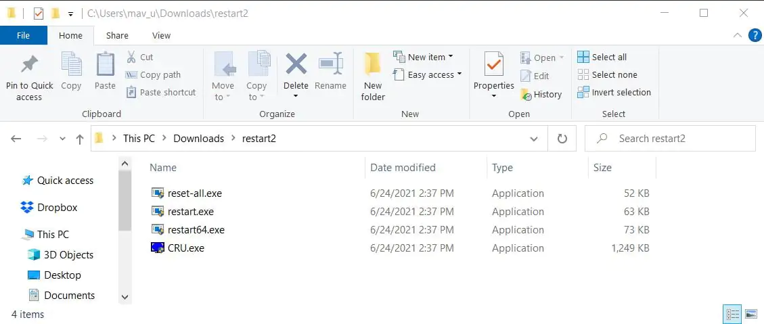Switch to details view in status bar
The height and width of the screenshot is (324, 764).
pos(732,314)
